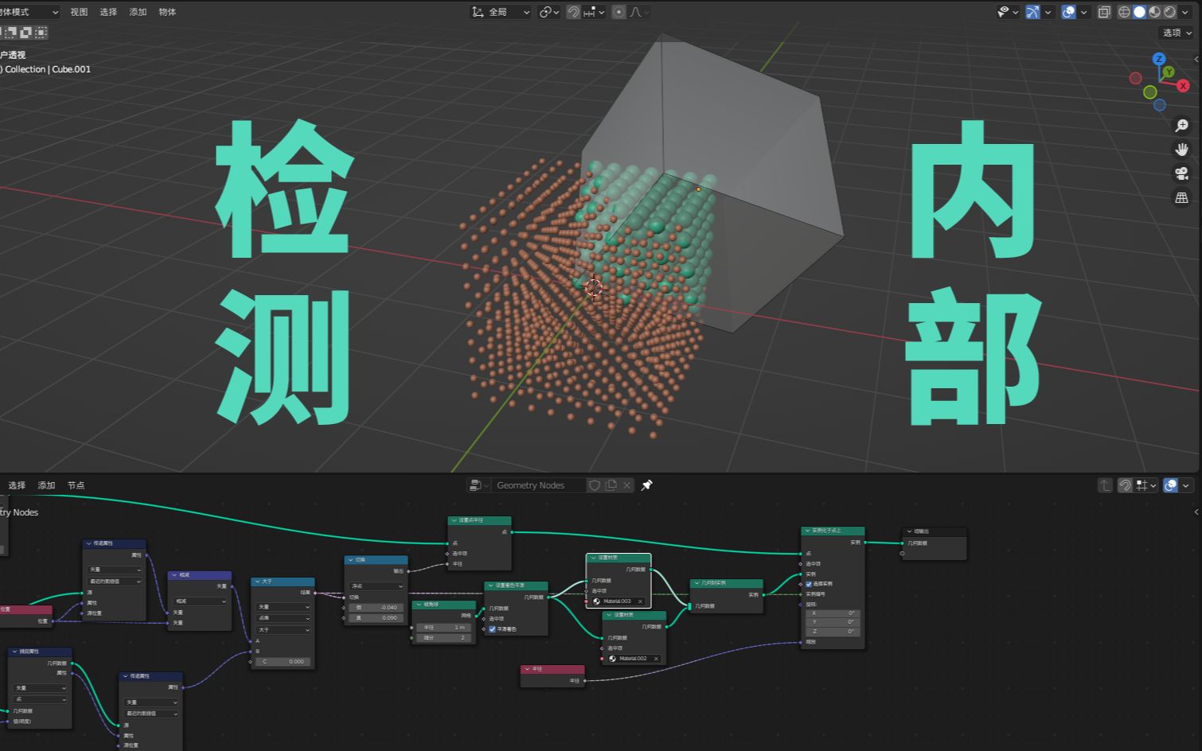The image size is (1202, 751).
Task: Open the viewport header 选择 menu
Action: coord(108,12)
